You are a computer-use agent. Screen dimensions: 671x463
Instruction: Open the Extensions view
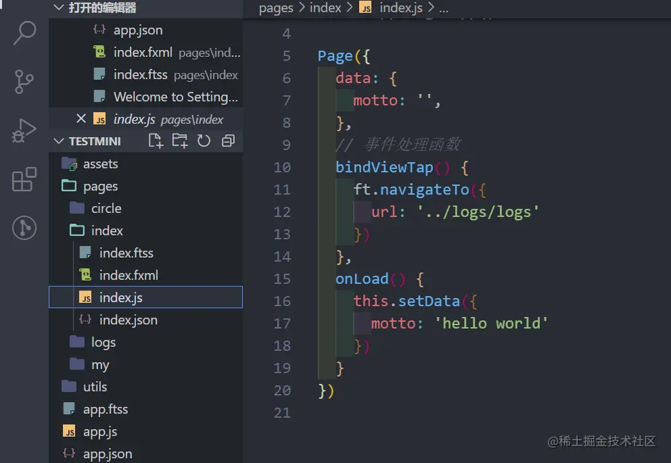point(24,179)
